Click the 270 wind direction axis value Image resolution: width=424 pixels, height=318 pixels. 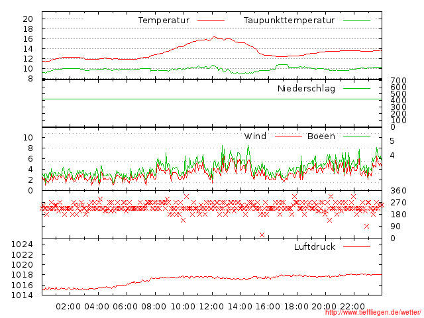pyautogui.click(x=398, y=203)
